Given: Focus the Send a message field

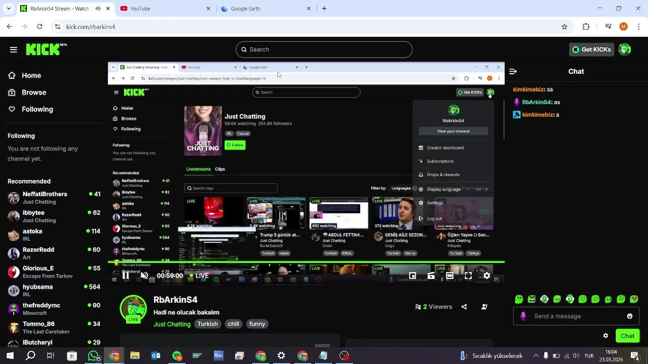Looking at the screenshot, I should [x=576, y=316].
